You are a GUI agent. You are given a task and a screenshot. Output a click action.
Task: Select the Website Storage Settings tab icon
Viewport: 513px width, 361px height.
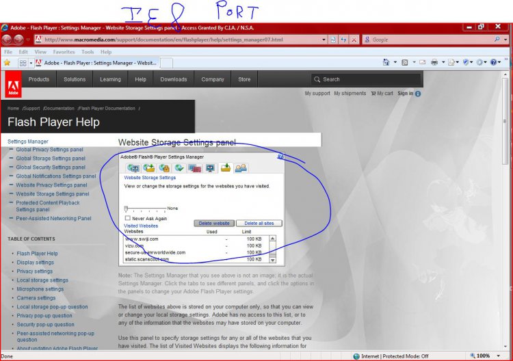click(x=226, y=168)
